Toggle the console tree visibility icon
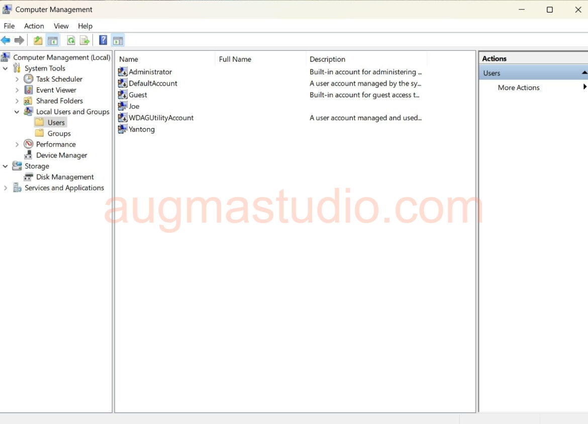 (x=52, y=40)
